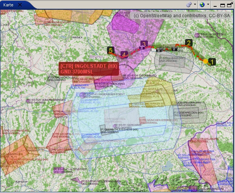Viewport: 235px width, 193px height.
Task: Click the [W] GAMOLA 95 airspace label
Action: tap(156, 82)
